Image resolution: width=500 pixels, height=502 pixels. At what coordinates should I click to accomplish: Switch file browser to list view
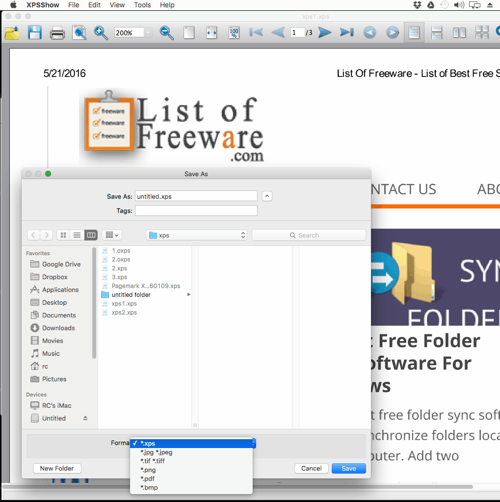pyautogui.click(x=77, y=235)
